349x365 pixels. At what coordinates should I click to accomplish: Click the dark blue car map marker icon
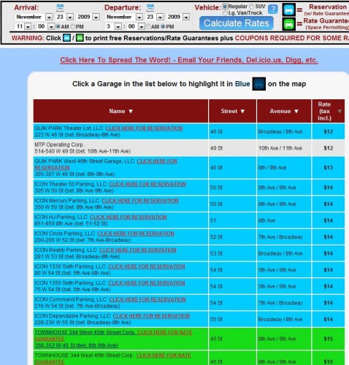(258, 84)
